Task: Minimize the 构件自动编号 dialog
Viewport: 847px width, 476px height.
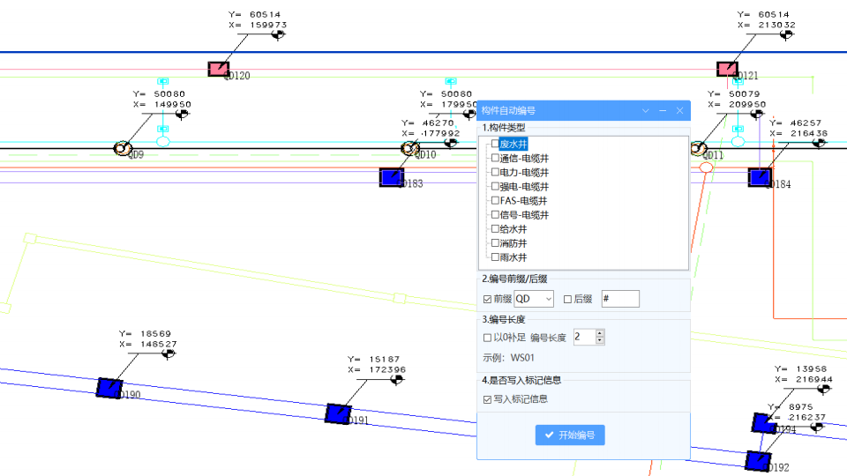Action: tap(663, 111)
